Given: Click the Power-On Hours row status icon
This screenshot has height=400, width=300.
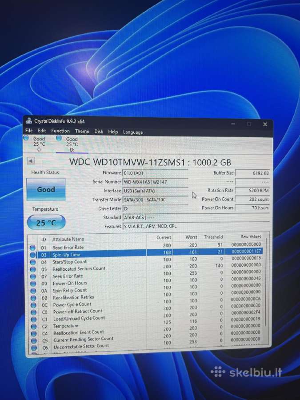Looking at the screenshot, I should point(33,284).
